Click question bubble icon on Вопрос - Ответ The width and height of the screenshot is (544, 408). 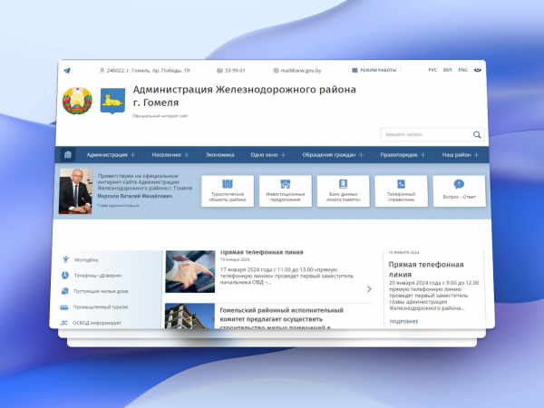[x=459, y=184]
